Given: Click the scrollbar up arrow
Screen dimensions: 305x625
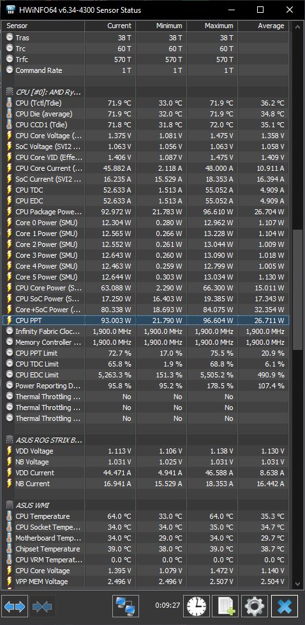Looking at the screenshot, I should click(297, 27).
